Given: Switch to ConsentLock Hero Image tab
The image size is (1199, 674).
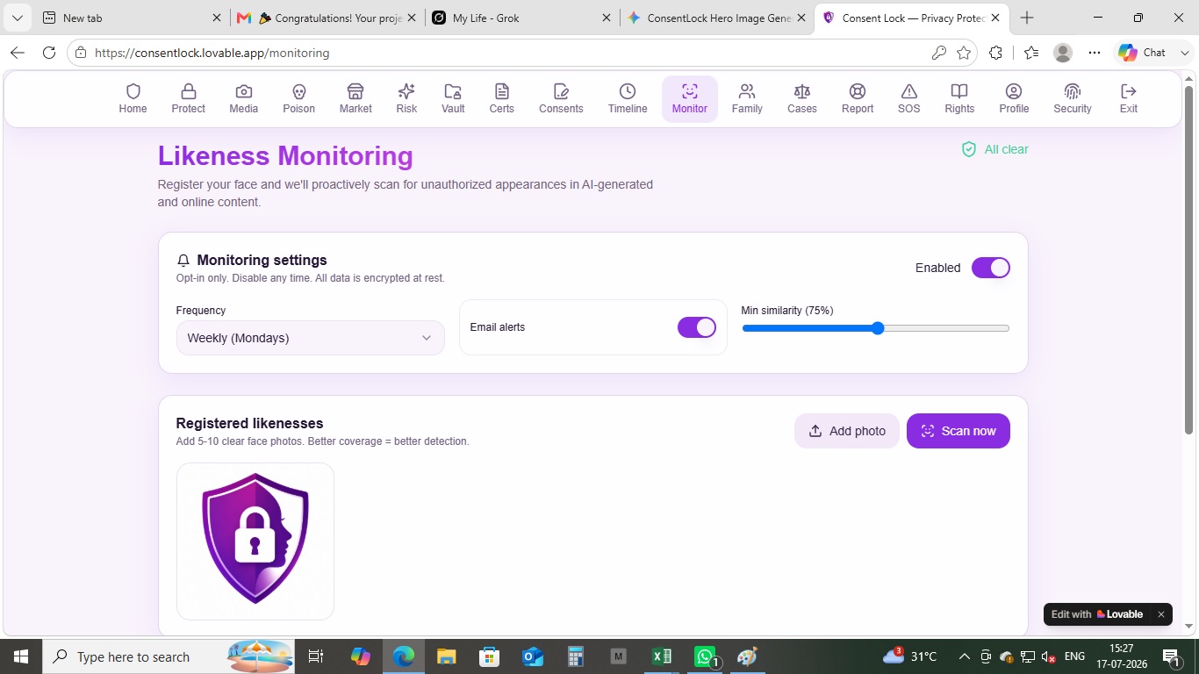Looking at the screenshot, I should pyautogui.click(x=717, y=18).
